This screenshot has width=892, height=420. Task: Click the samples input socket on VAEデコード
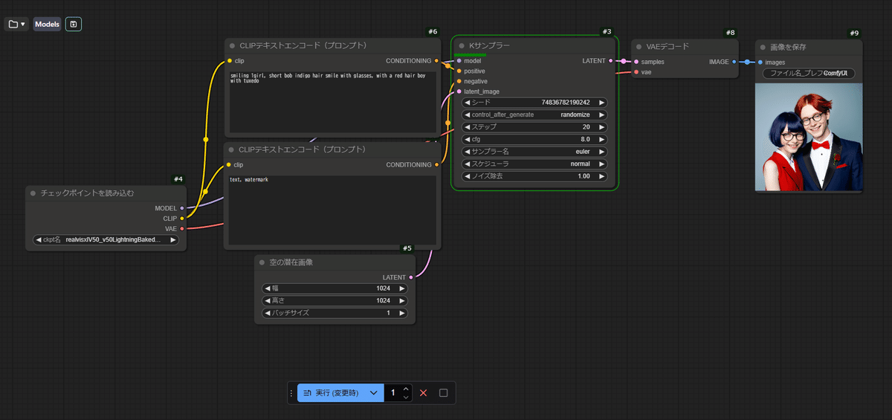click(636, 62)
